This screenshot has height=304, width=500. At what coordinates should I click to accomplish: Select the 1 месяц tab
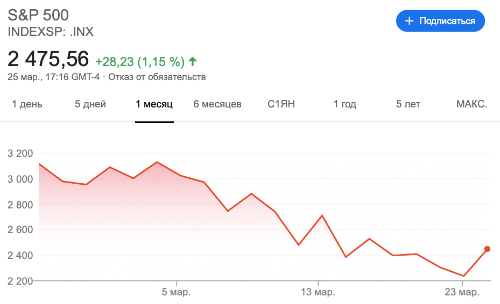pyautogui.click(x=154, y=104)
